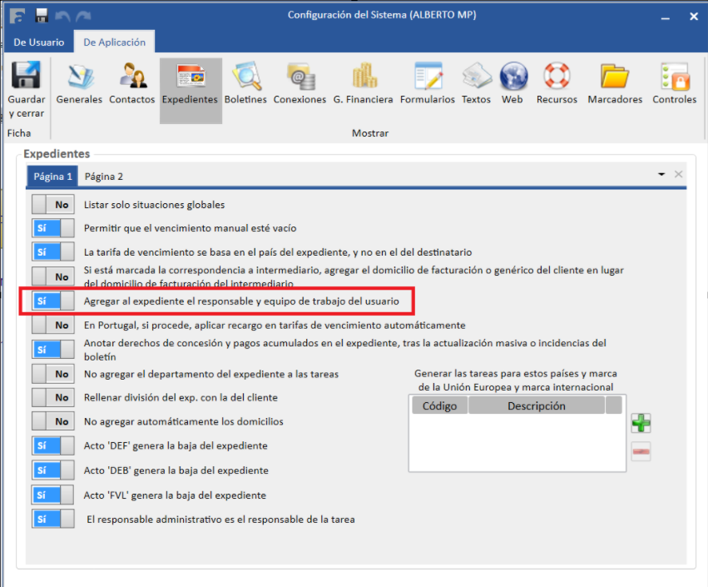Click the green plus add country button
Screen dimensions: 708x587
click(641, 423)
